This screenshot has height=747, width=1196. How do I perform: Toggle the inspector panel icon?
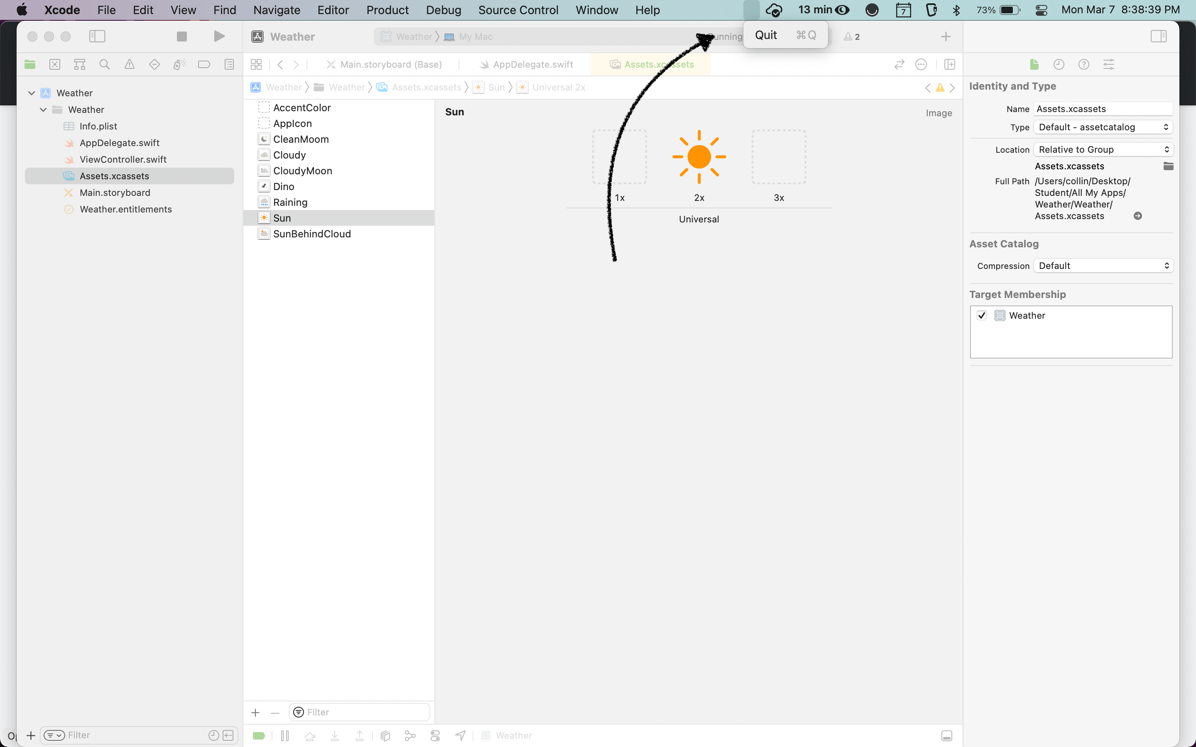[1159, 36]
